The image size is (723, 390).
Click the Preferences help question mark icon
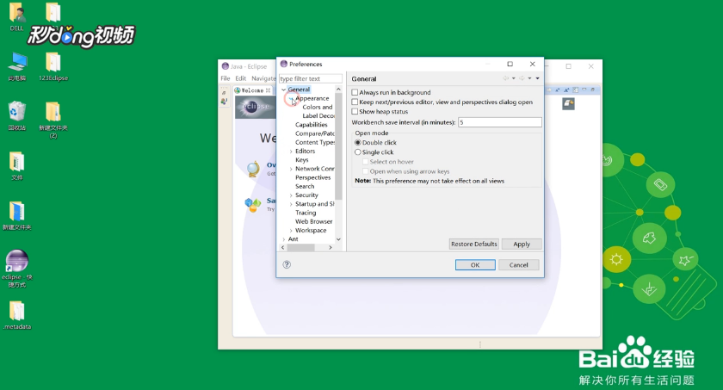click(x=287, y=264)
